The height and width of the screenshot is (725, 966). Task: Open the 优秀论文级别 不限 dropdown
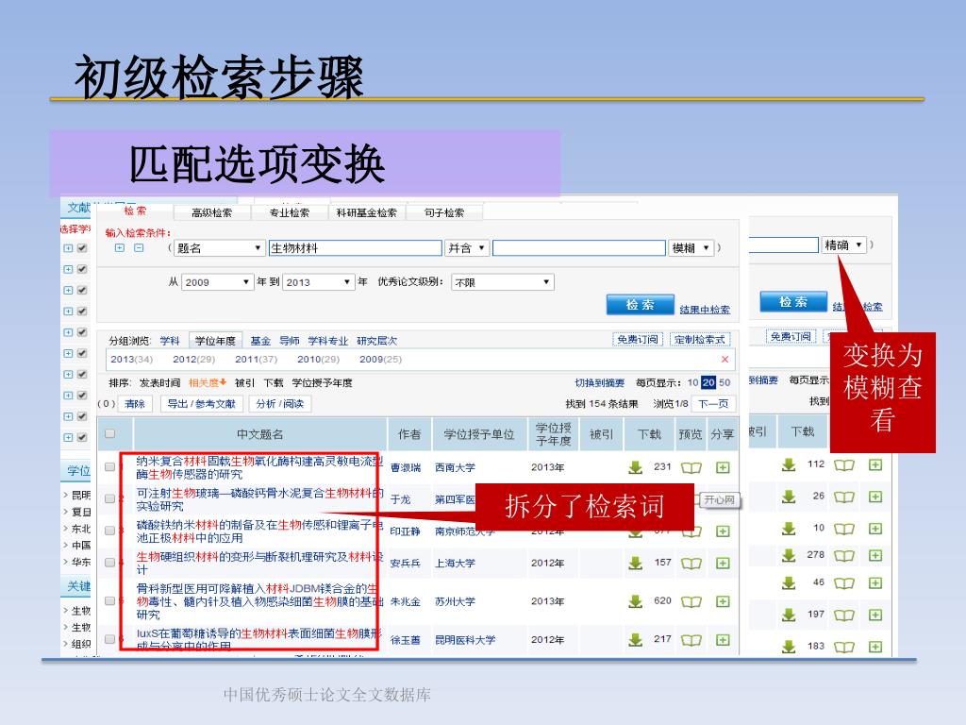click(x=502, y=282)
